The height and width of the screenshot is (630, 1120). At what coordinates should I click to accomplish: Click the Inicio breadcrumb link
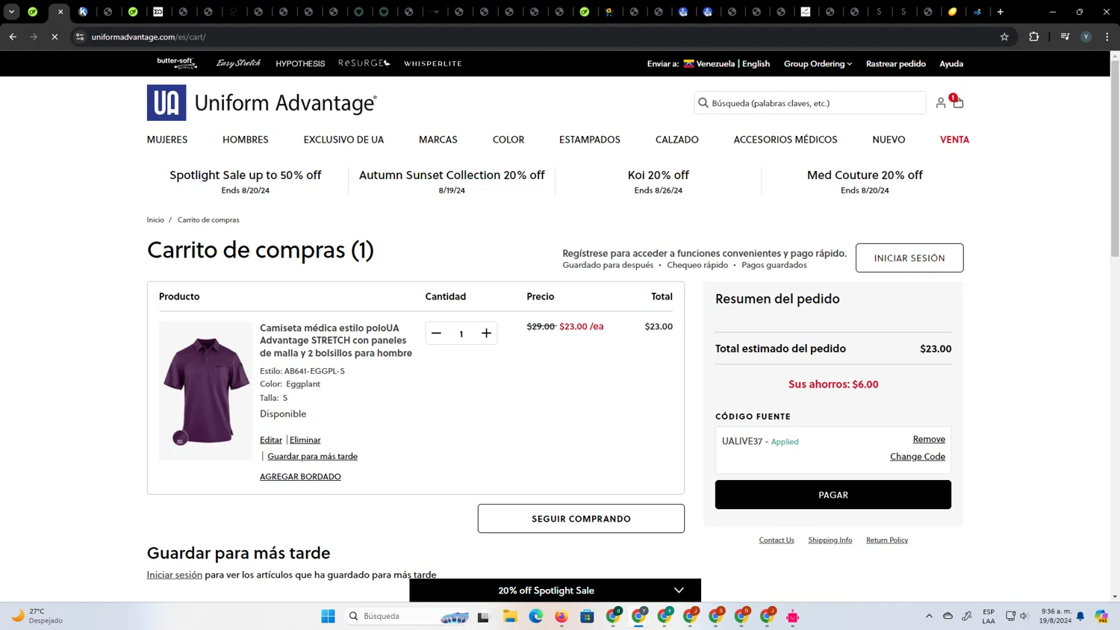[x=155, y=219]
